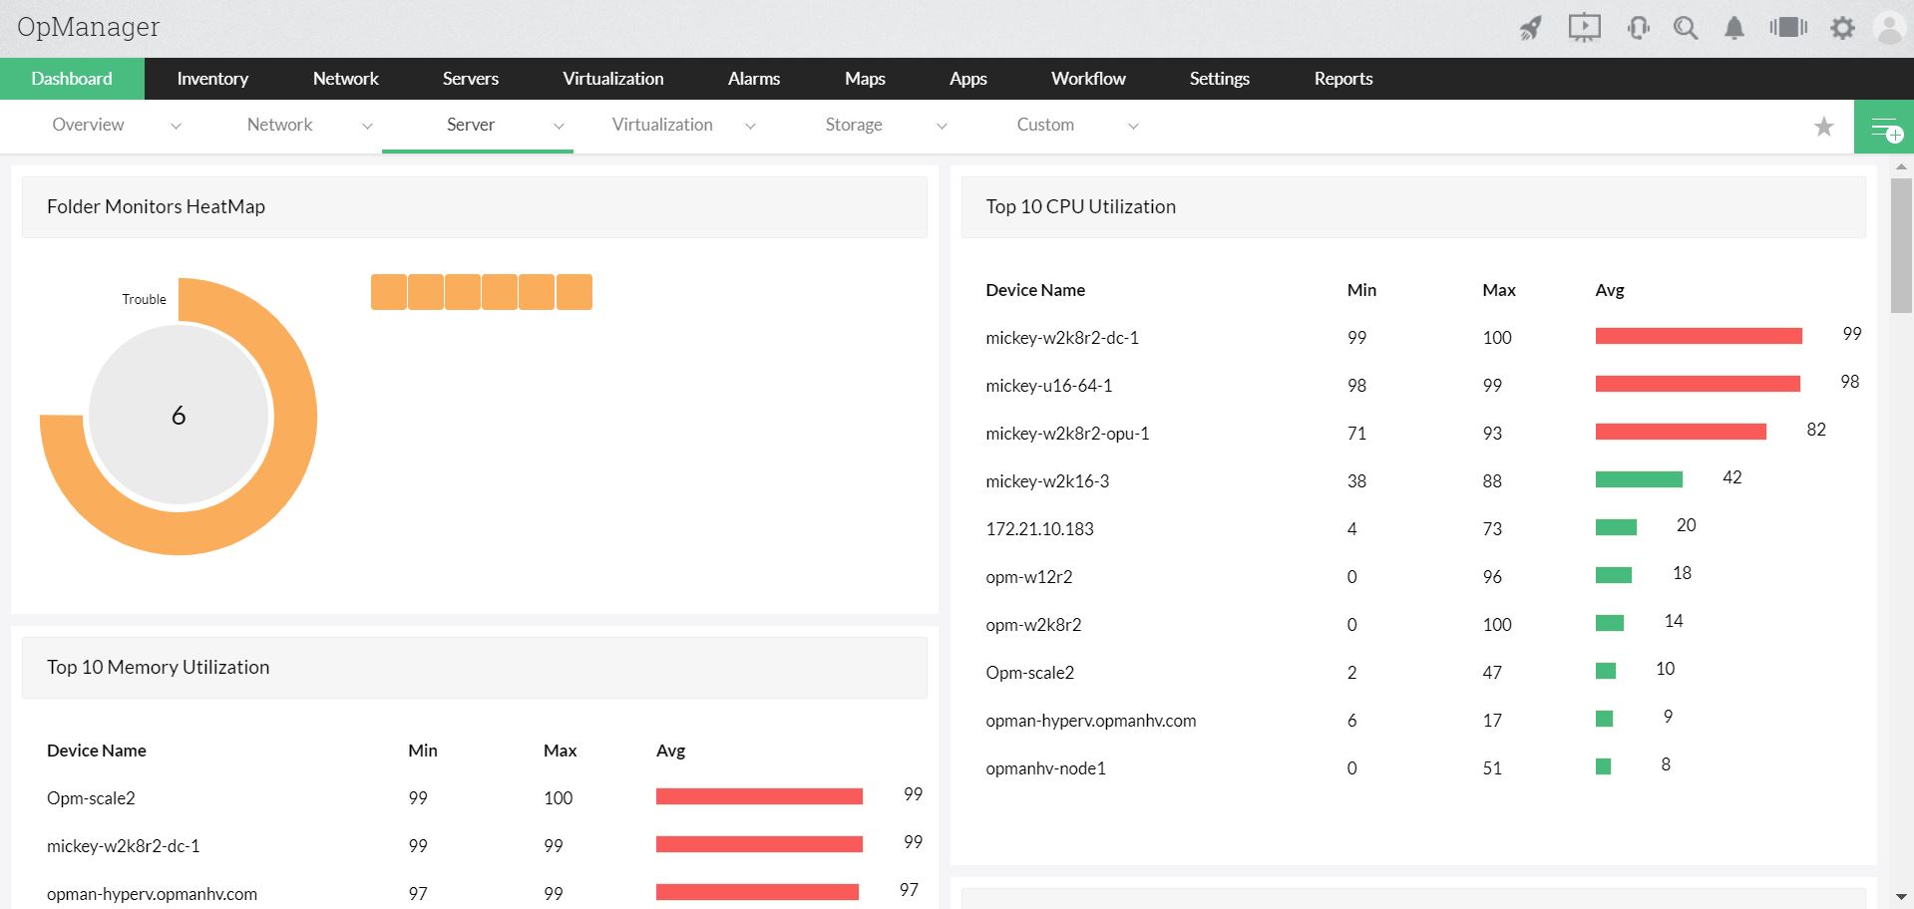
Task: Click the rocket quick-launch icon
Action: [1531, 28]
